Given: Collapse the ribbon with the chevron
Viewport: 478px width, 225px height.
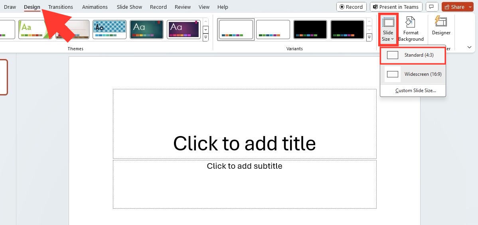Looking at the screenshot, I should (x=470, y=47).
